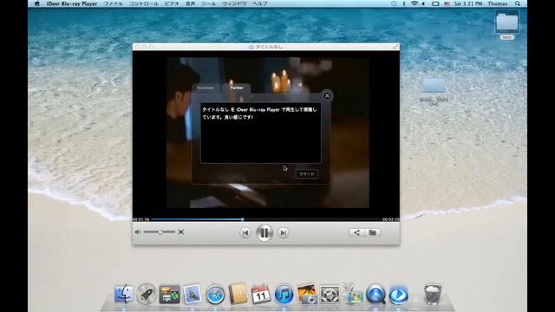Viewport: 555px width, 312px height.
Task: Open the ヘルプ menu
Action: click(260, 3)
